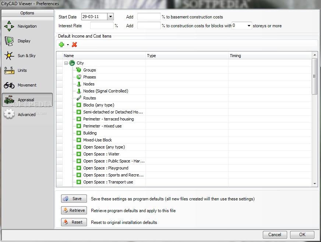Click the green plus add item icon
This screenshot has height=242, width=321.
(x=61, y=45)
